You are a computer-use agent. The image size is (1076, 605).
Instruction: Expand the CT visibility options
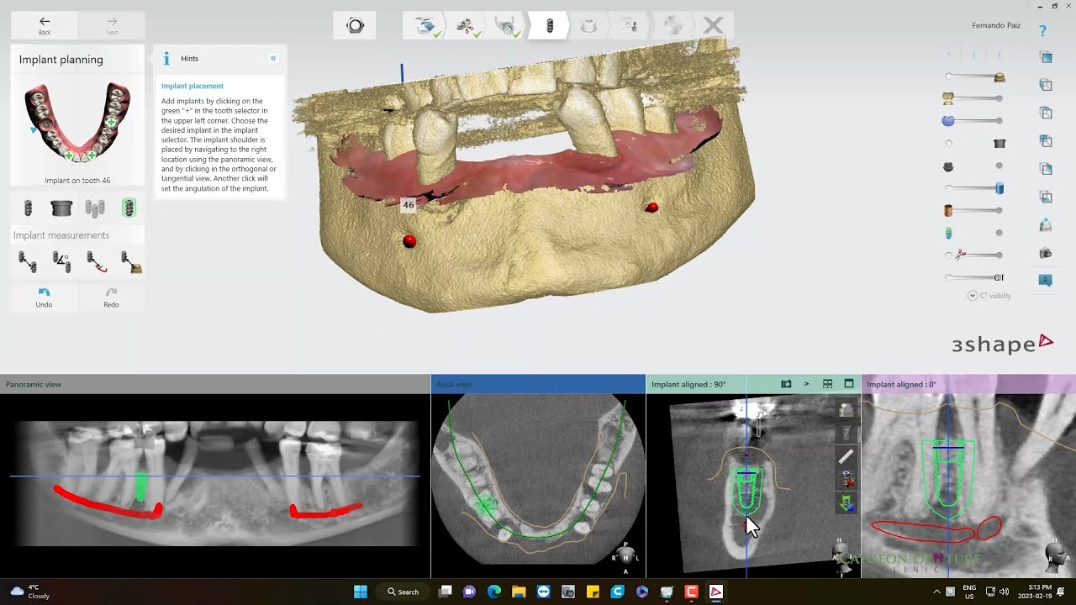click(973, 296)
